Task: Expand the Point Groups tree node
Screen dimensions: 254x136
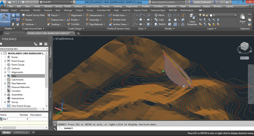Action: 5,61
